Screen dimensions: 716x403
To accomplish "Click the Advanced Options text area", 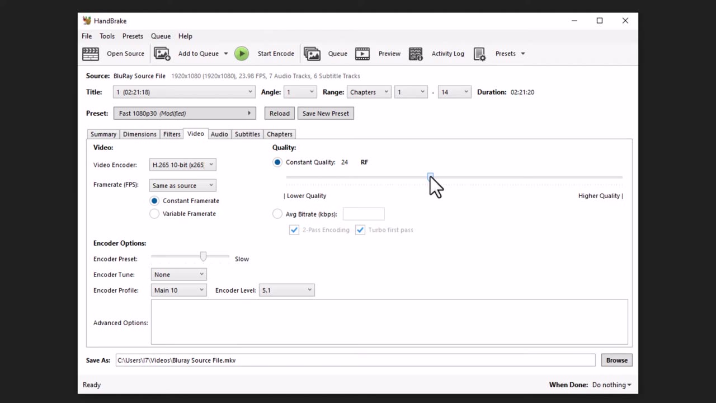I will [x=389, y=322].
